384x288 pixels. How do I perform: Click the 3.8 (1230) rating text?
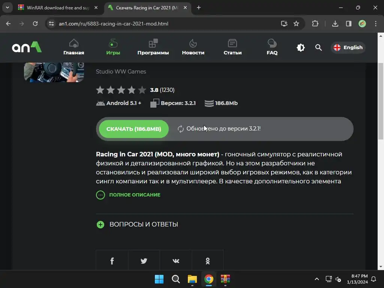[162, 90]
